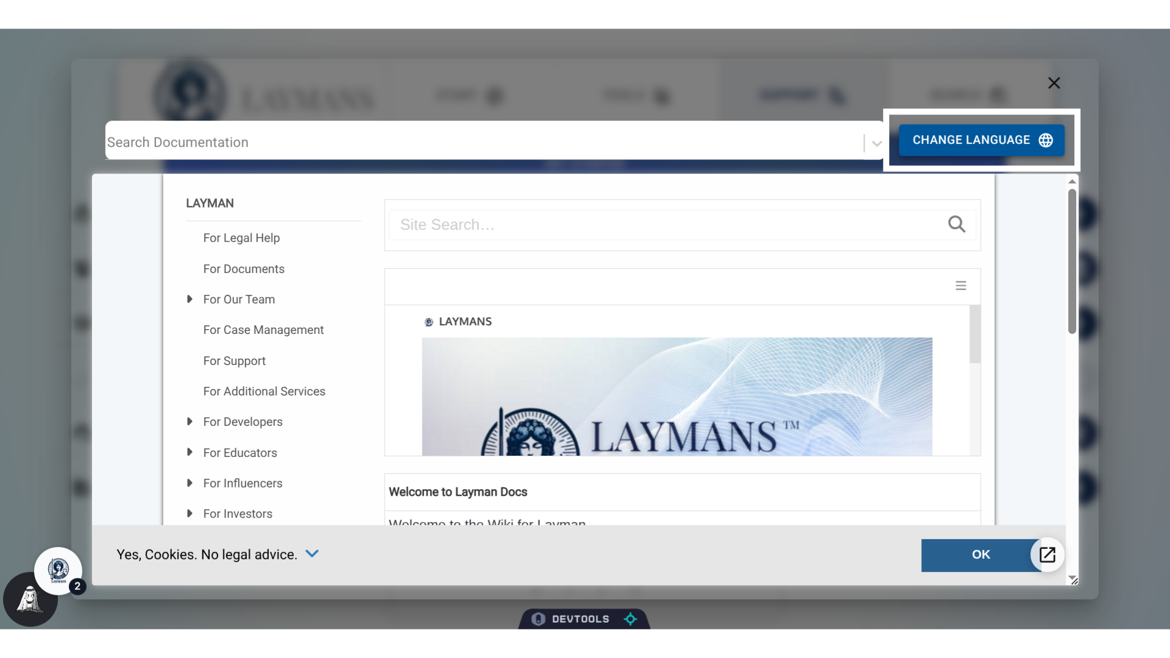Click the Change Language button
Image resolution: width=1170 pixels, height=658 pixels.
click(x=971, y=140)
